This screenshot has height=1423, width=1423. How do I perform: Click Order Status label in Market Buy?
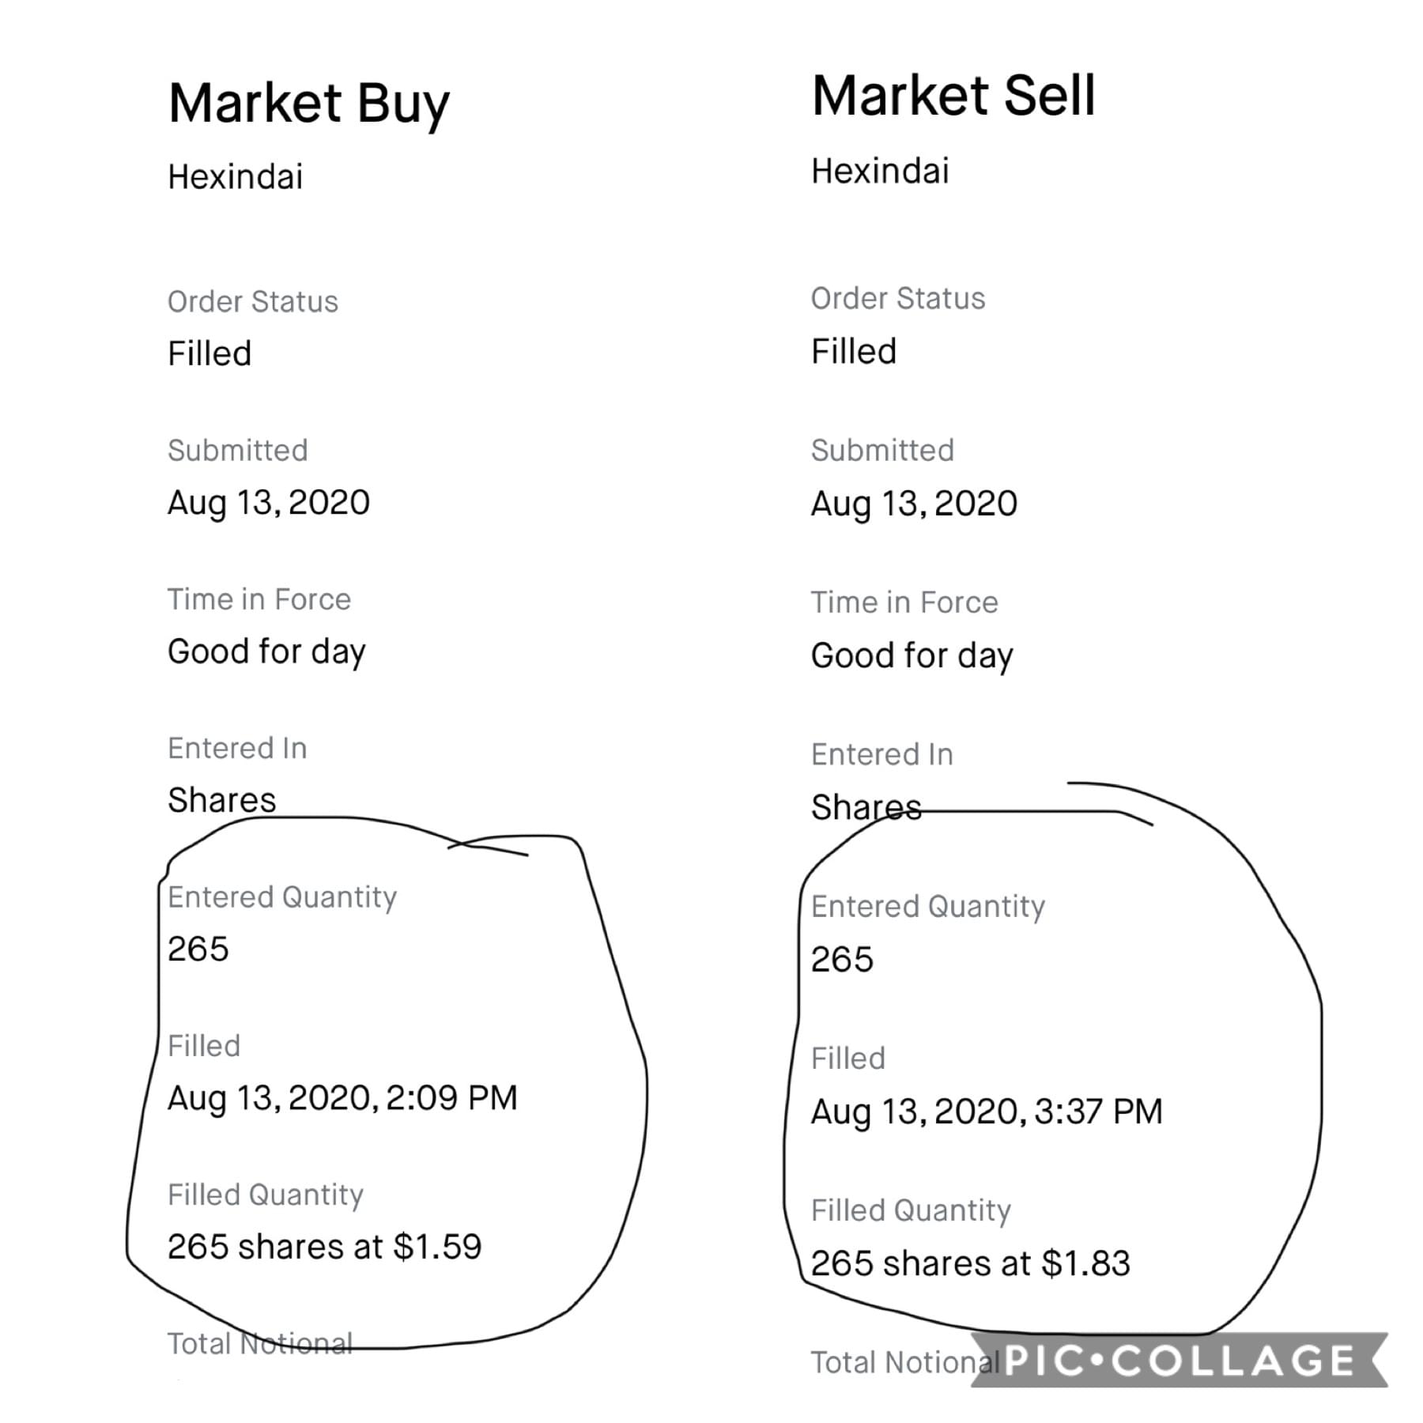pos(252,301)
